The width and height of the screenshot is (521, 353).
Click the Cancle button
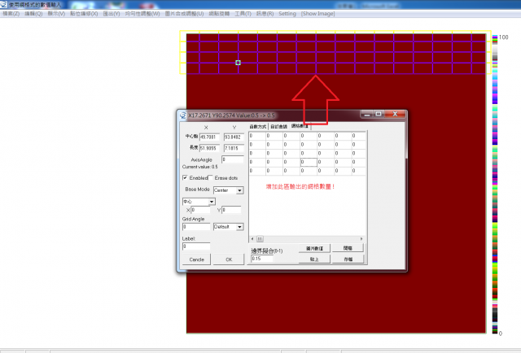196,259
